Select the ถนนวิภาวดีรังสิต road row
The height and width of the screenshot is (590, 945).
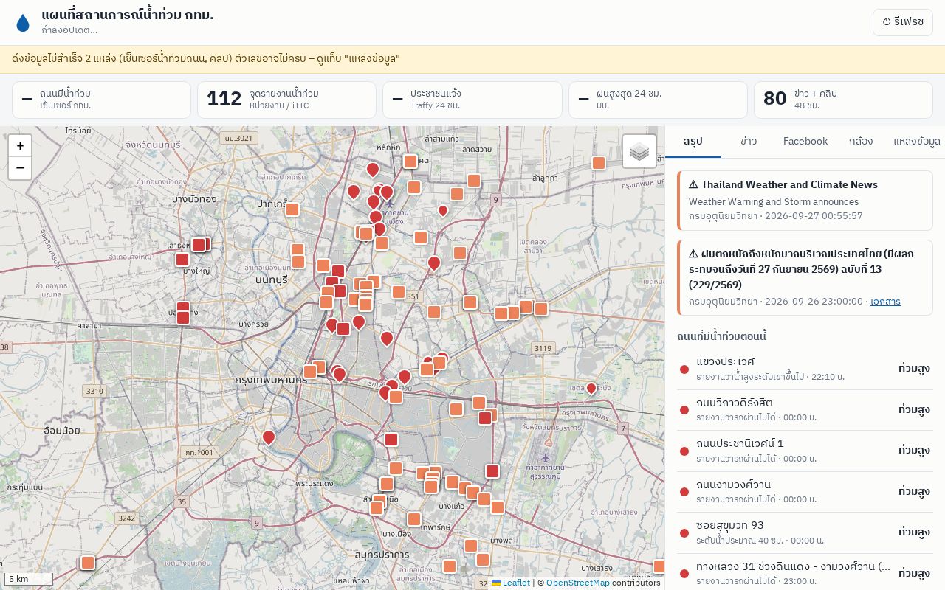pos(805,410)
